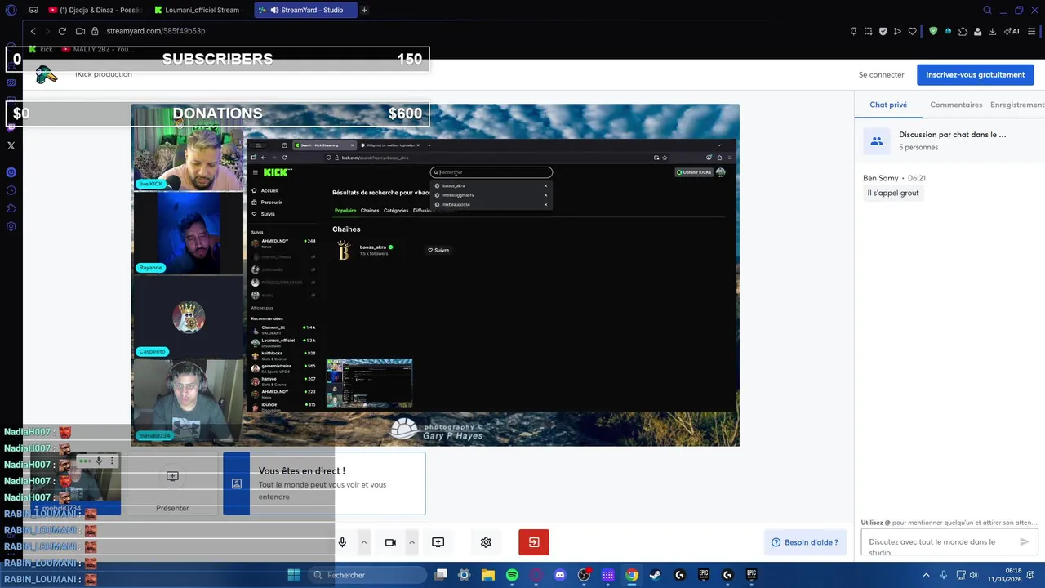
Task: Click the browser back arrow
Action: (33, 31)
